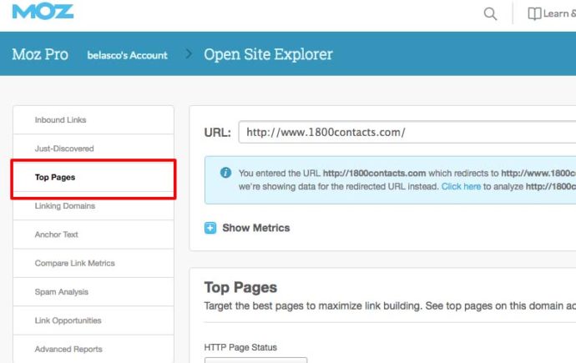The height and width of the screenshot is (363, 576).
Task: Click the Open Site Explorer title
Action: point(268,54)
